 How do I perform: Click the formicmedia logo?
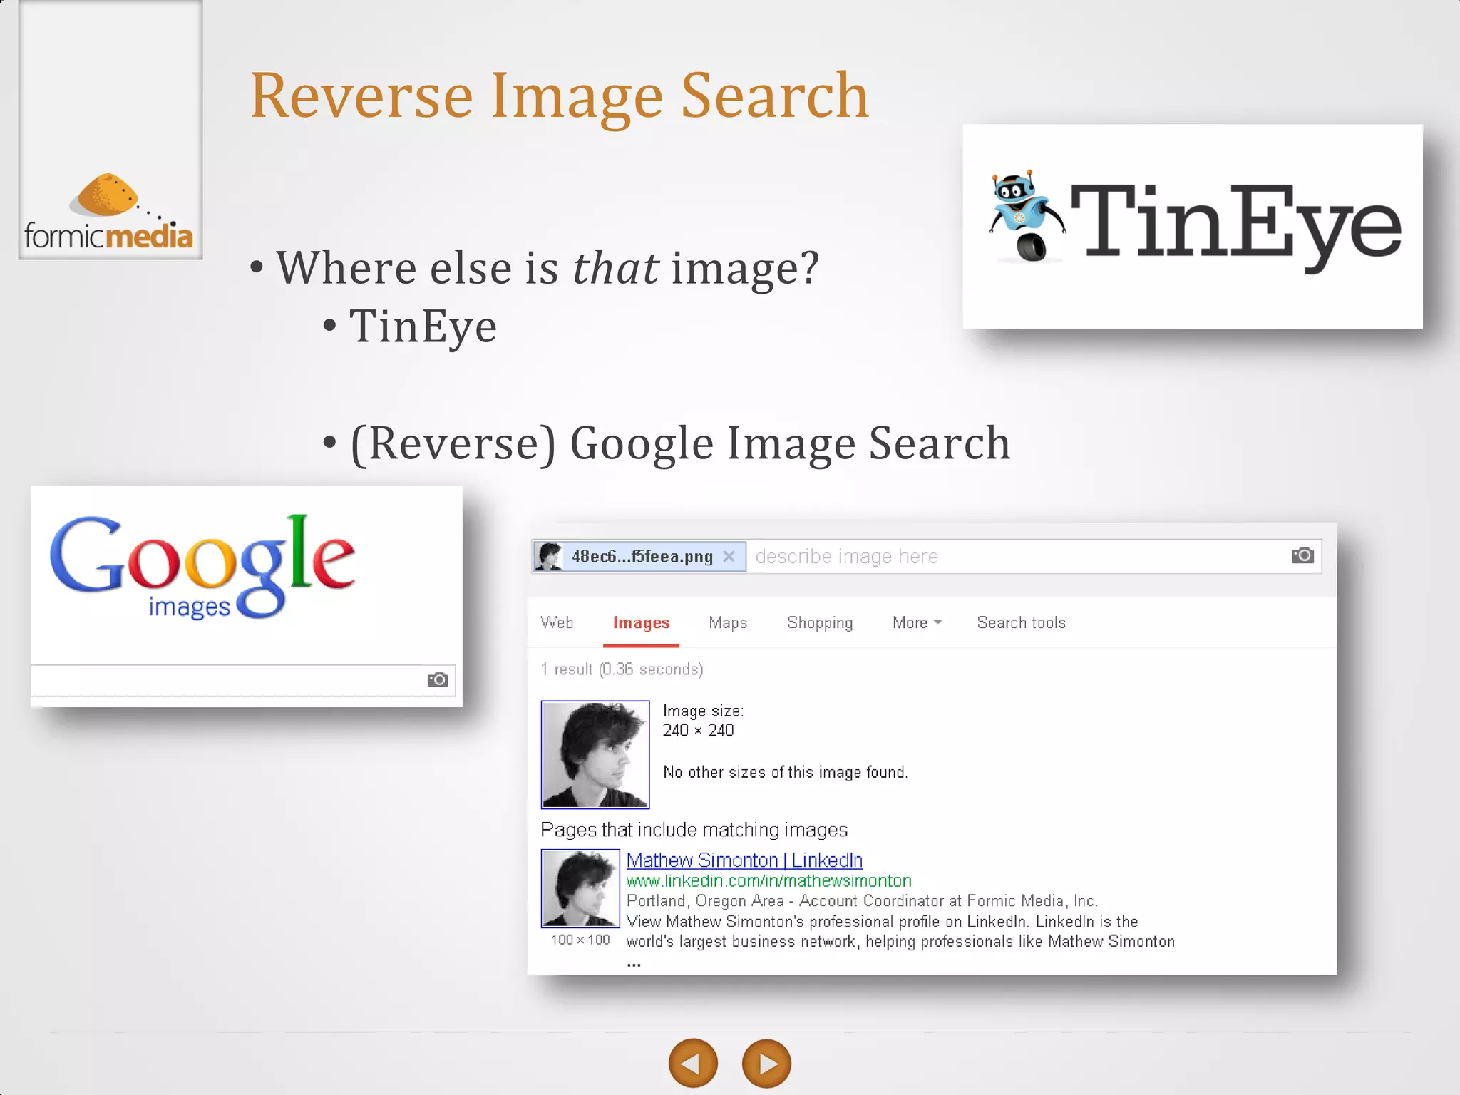[x=108, y=212]
